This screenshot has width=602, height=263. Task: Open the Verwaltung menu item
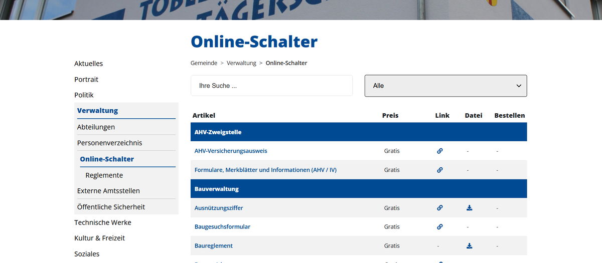pos(97,111)
